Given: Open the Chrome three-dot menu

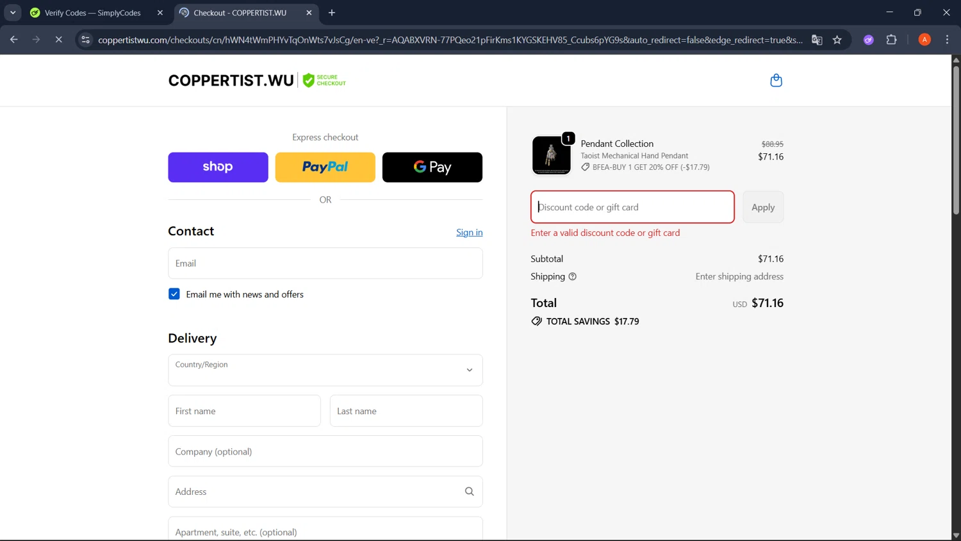Looking at the screenshot, I should [x=947, y=40].
